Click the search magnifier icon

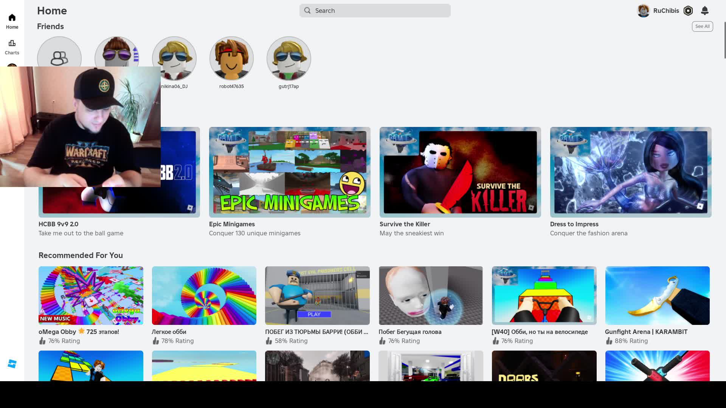[307, 11]
